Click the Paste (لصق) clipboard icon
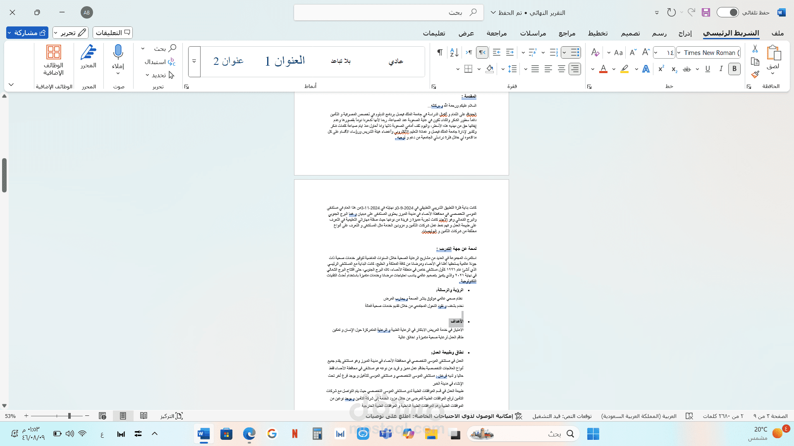This screenshot has width=794, height=446. (x=773, y=53)
